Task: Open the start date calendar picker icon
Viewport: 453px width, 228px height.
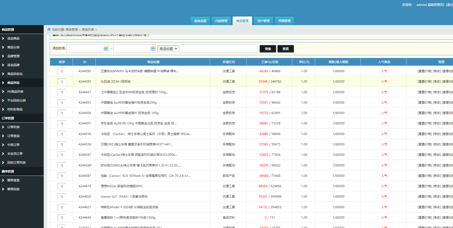Action: tap(106, 49)
